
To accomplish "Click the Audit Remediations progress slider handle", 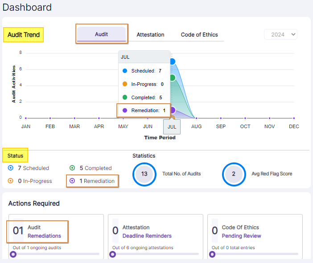I will (x=13, y=254).
